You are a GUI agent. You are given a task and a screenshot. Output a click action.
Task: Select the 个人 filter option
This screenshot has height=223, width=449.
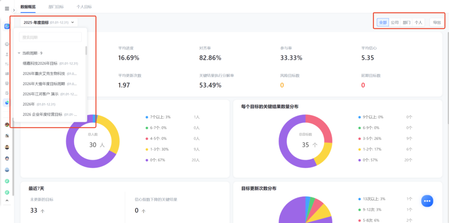tap(418, 22)
